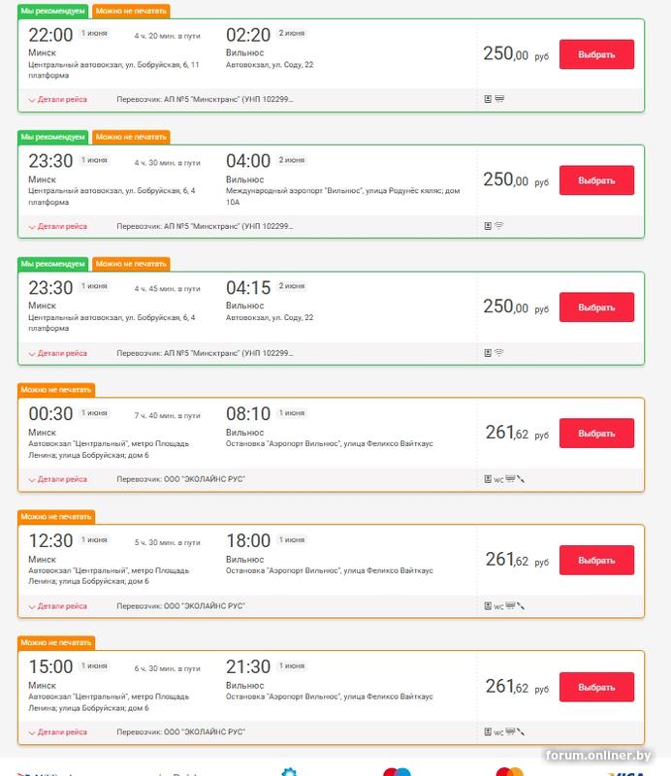Click air conditioning icon on 22:00 trip
The width and height of the screenshot is (671, 776).
click(x=498, y=99)
